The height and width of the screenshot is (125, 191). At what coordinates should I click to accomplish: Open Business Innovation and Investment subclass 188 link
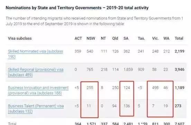[x=38, y=90]
